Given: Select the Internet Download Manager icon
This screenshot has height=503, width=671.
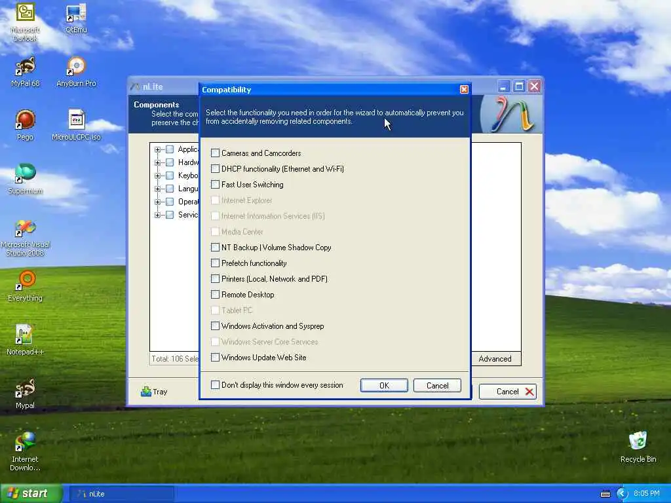Looking at the screenshot, I should (26, 452).
